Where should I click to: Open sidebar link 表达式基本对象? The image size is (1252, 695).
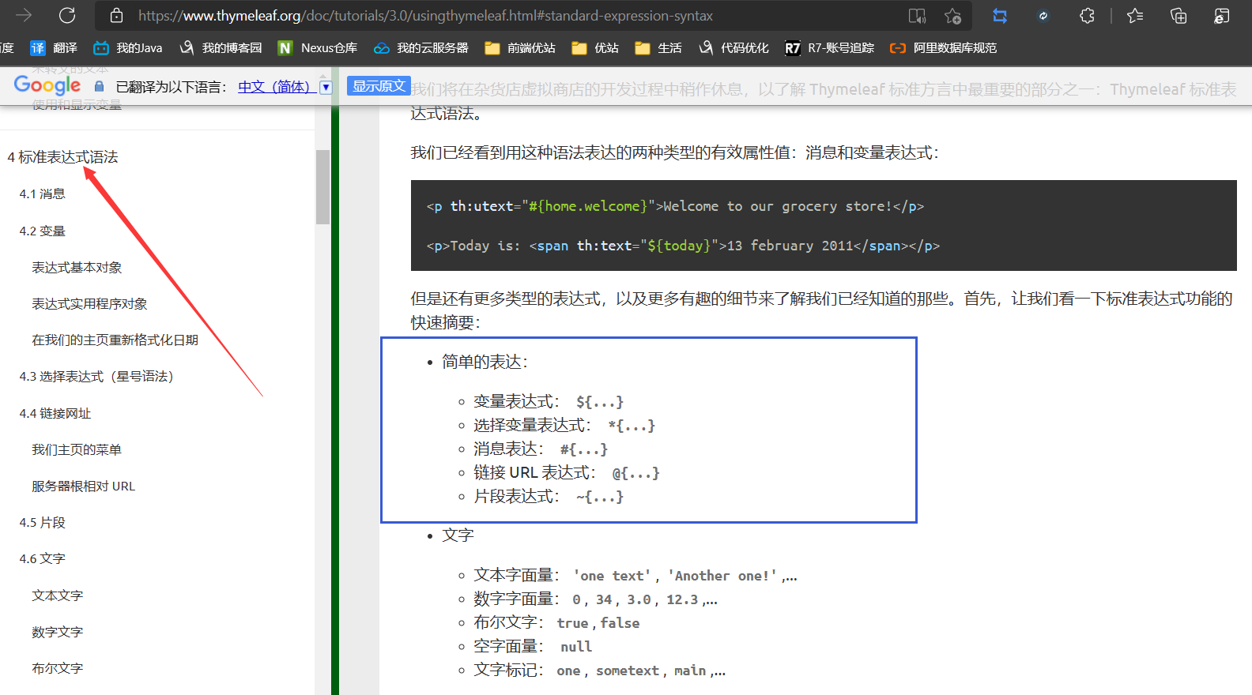coord(77,268)
